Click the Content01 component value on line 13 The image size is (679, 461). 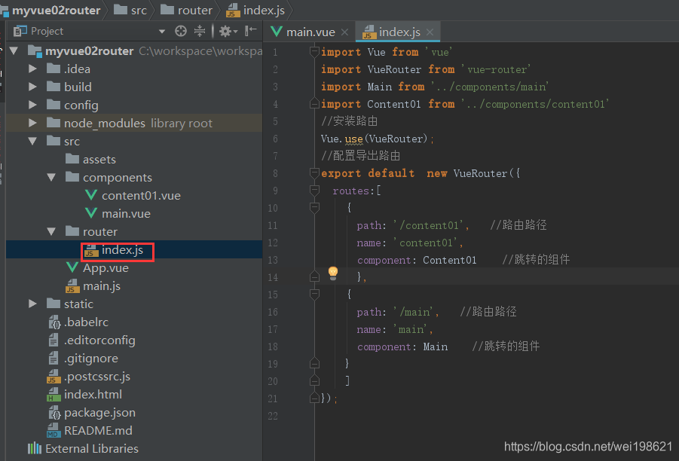tap(449, 260)
